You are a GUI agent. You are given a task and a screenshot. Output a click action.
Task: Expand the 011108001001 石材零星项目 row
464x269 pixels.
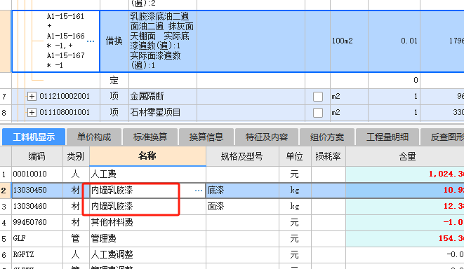pos(32,113)
